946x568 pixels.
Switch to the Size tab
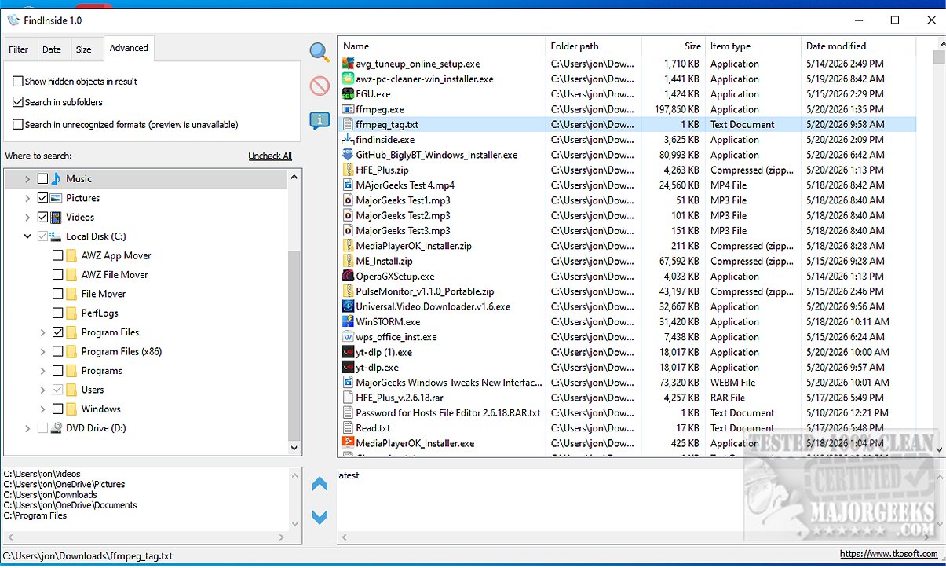(84, 49)
